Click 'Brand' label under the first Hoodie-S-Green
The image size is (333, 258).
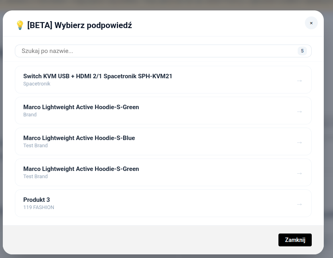30,115
